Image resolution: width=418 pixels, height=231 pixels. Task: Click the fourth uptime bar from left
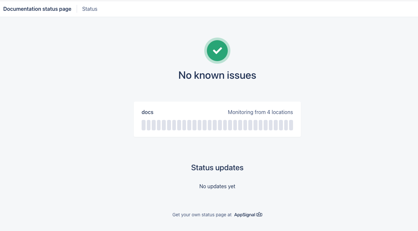tap(159, 125)
